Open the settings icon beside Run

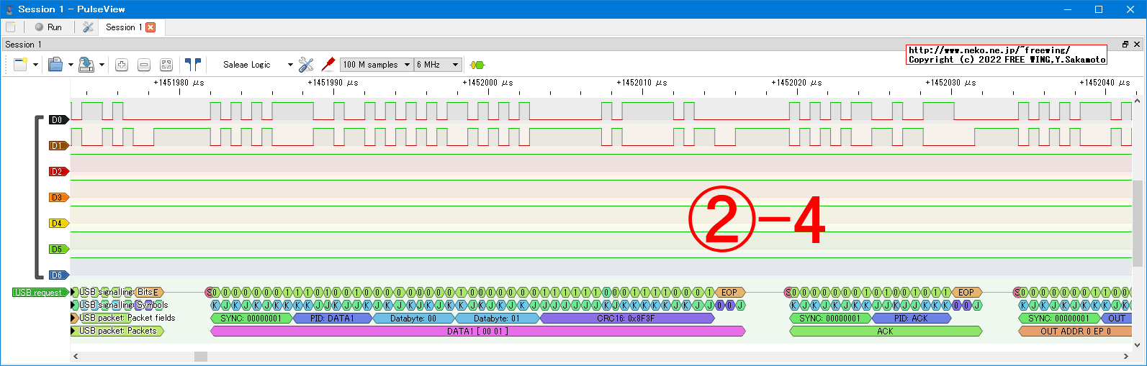pos(88,27)
